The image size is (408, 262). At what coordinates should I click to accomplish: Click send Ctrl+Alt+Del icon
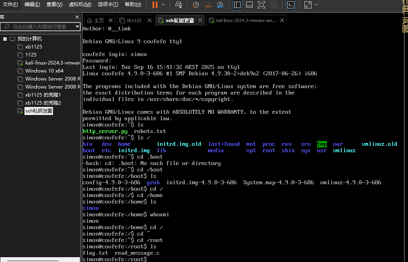pyautogui.click(x=179, y=5)
